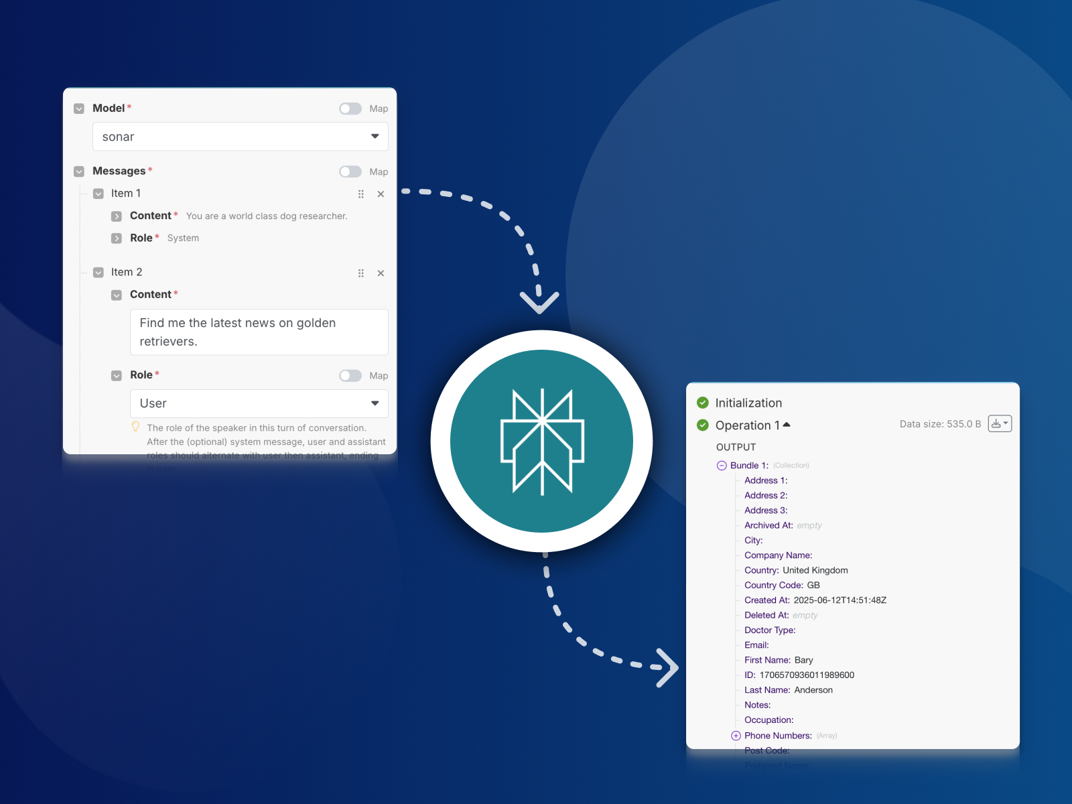Screen dimensions: 1072x804
Task: Click the drag handle icon for Item 2
Action: pyautogui.click(x=361, y=273)
